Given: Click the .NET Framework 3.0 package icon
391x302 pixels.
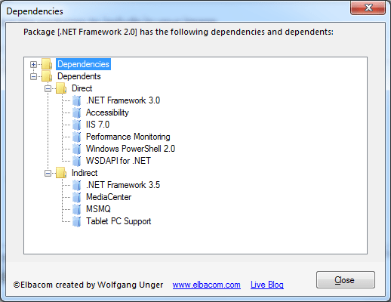Looking at the screenshot, I should 77,100.
